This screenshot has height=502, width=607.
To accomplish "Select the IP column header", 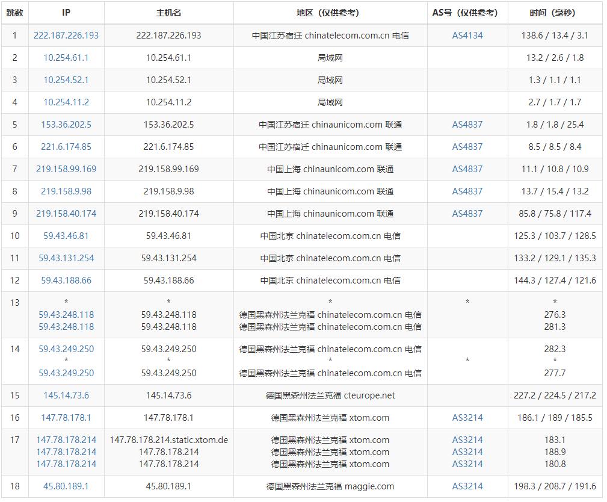I will click(66, 13).
